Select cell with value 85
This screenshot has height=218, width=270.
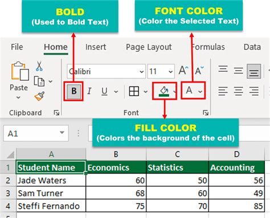click(236, 206)
